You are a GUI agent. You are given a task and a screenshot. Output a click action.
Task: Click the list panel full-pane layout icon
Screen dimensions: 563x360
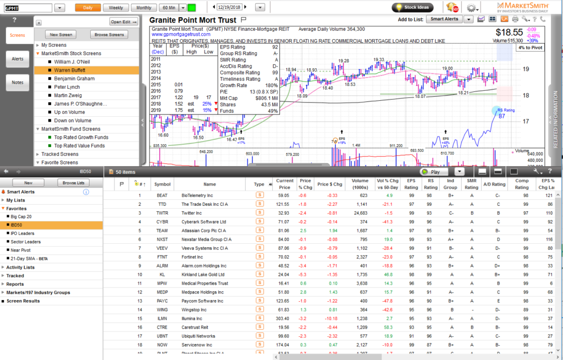pyautogui.click(x=514, y=172)
